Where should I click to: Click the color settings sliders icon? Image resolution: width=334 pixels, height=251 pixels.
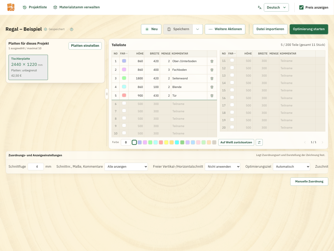pos(259,142)
